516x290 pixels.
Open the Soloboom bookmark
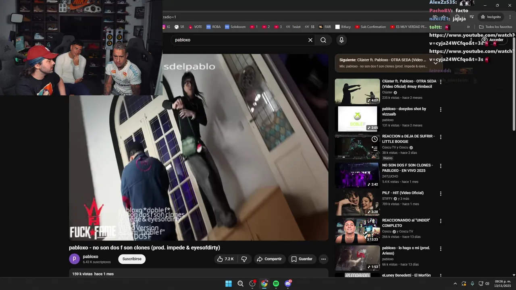[235, 27]
